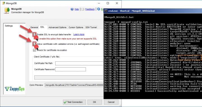Open the Help link

[x=77, y=9]
